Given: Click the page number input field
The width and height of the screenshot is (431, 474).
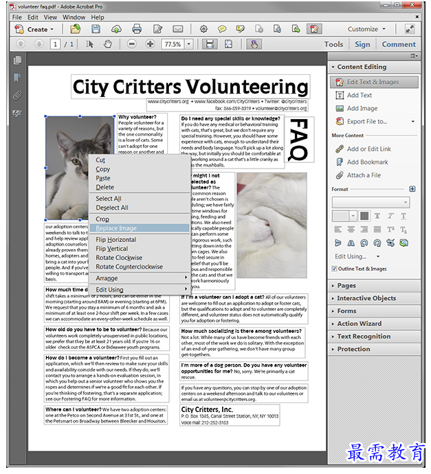Looking at the screenshot, I should (x=55, y=45).
